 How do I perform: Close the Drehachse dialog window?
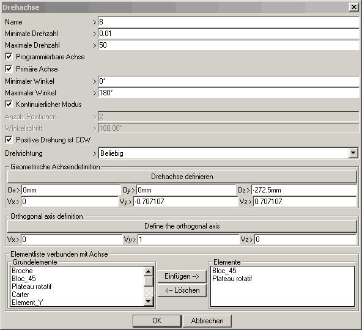354,7
